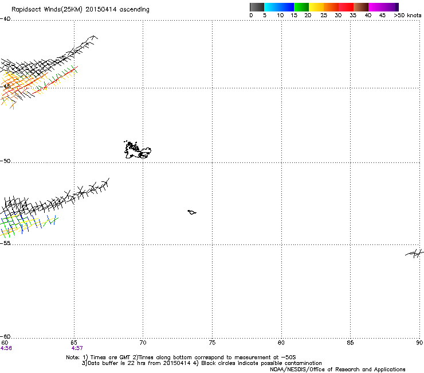Click the gray 0-5 knots color swatch
Image resolution: width=424 pixels, height=373 pixels.
click(x=257, y=7)
